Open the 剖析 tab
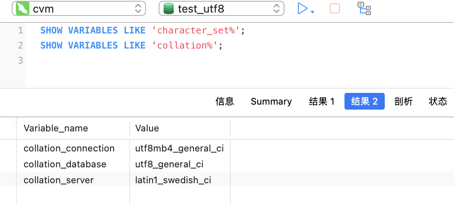454x205 pixels. (403, 101)
